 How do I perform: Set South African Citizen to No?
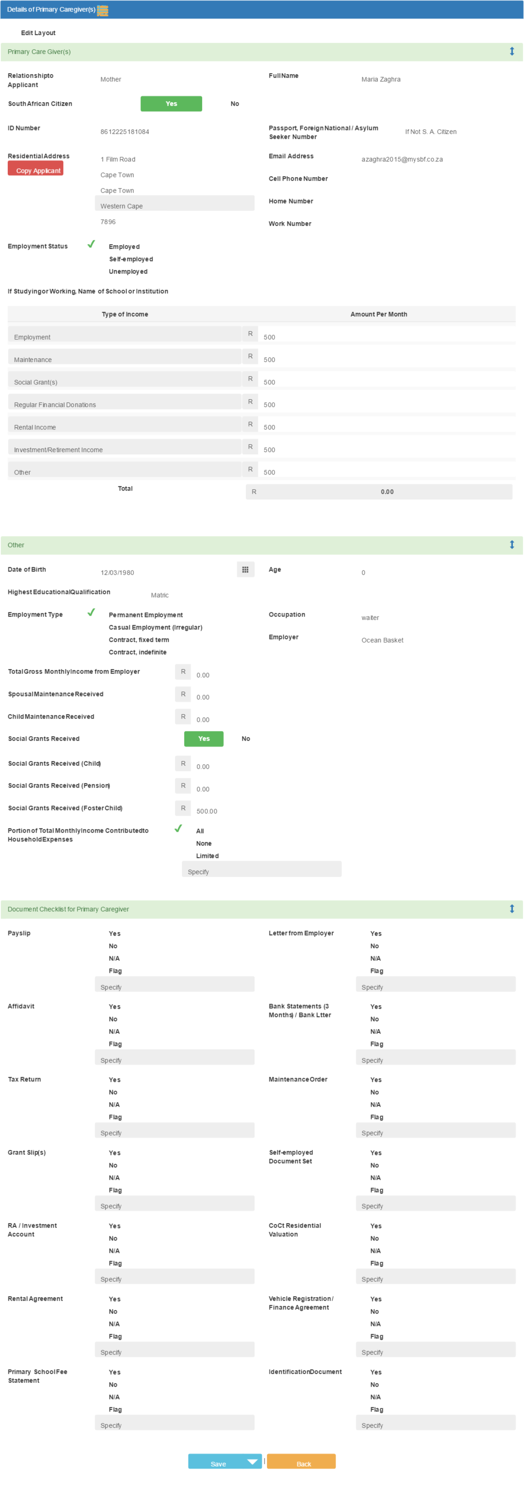[234, 103]
